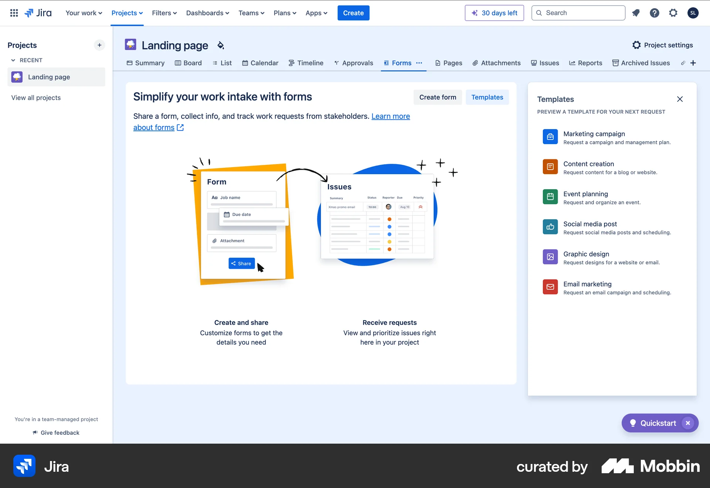Open notifications via the bell icon
The height and width of the screenshot is (488, 710).
(x=636, y=13)
